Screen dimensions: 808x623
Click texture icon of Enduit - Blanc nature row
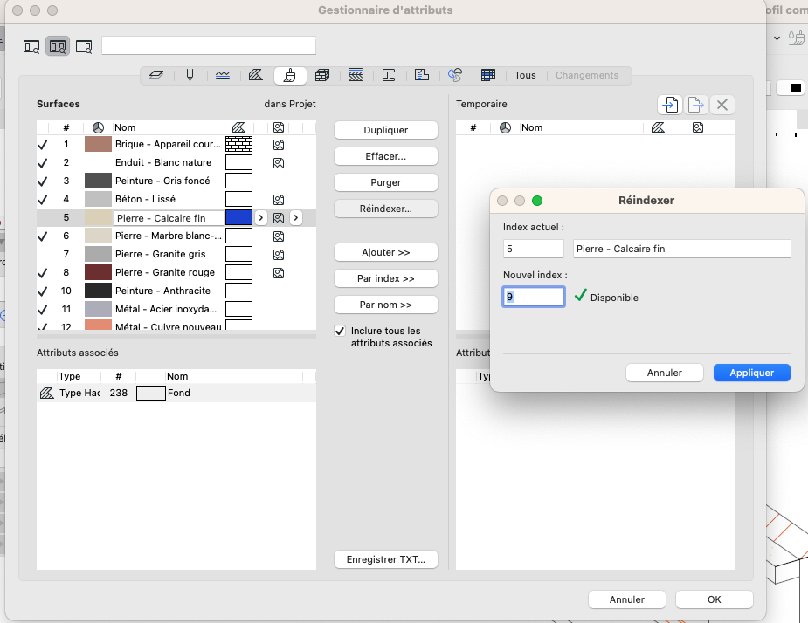(279, 163)
